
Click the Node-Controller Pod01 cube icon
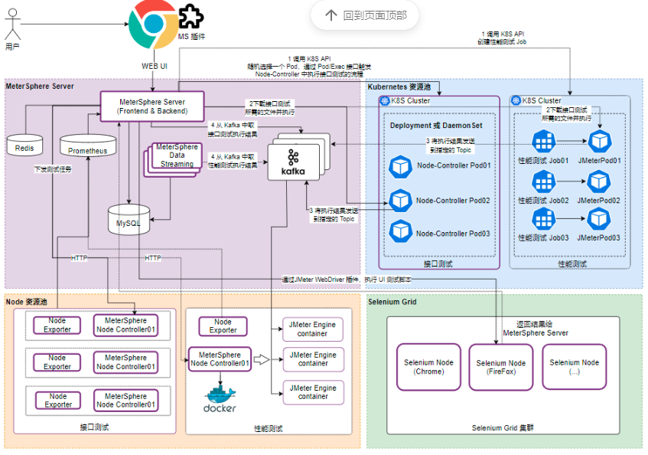(400, 167)
